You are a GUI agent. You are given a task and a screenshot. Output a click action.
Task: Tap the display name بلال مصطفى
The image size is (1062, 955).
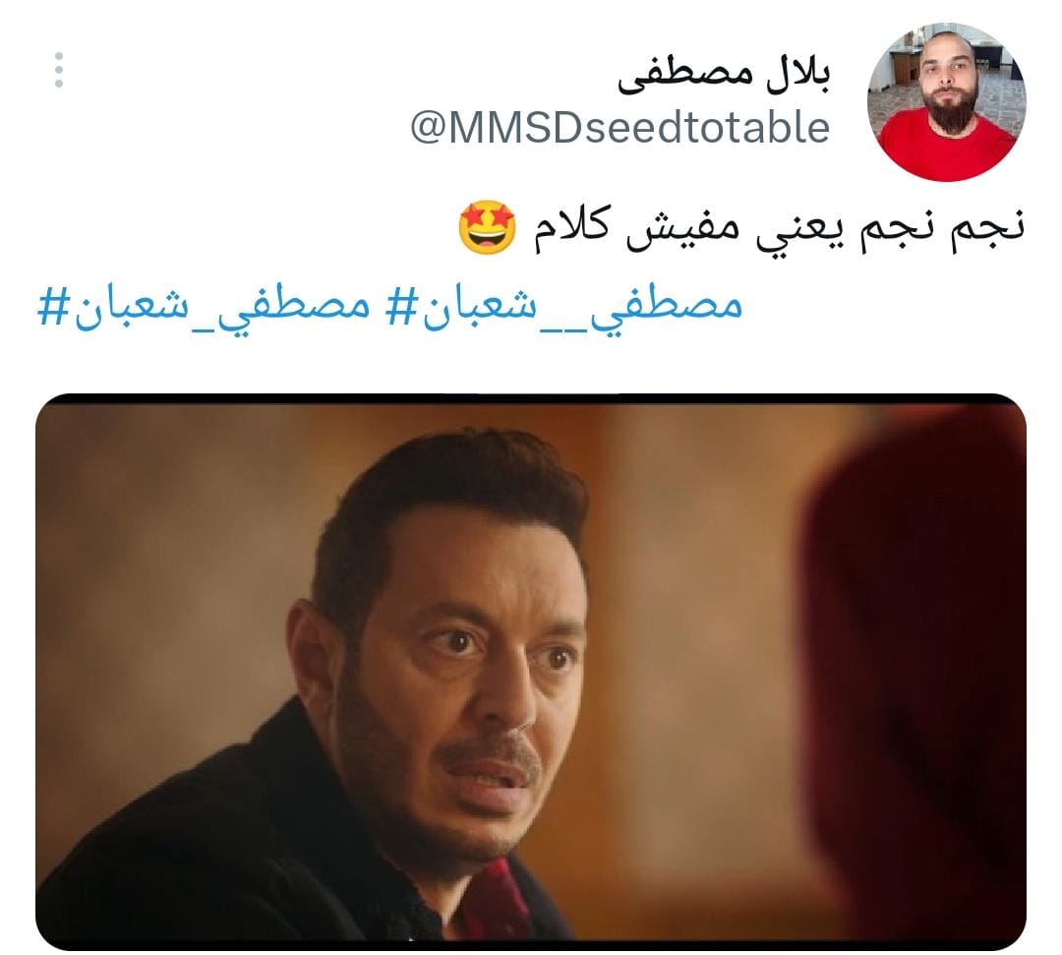click(724, 75)
